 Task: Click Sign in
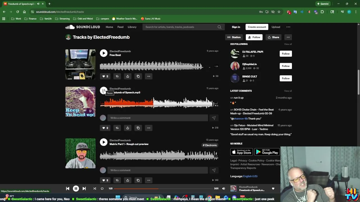coord(236,27)
